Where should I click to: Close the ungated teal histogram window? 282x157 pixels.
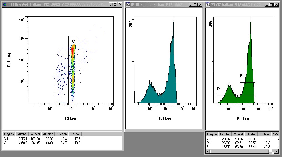point(200,4)
